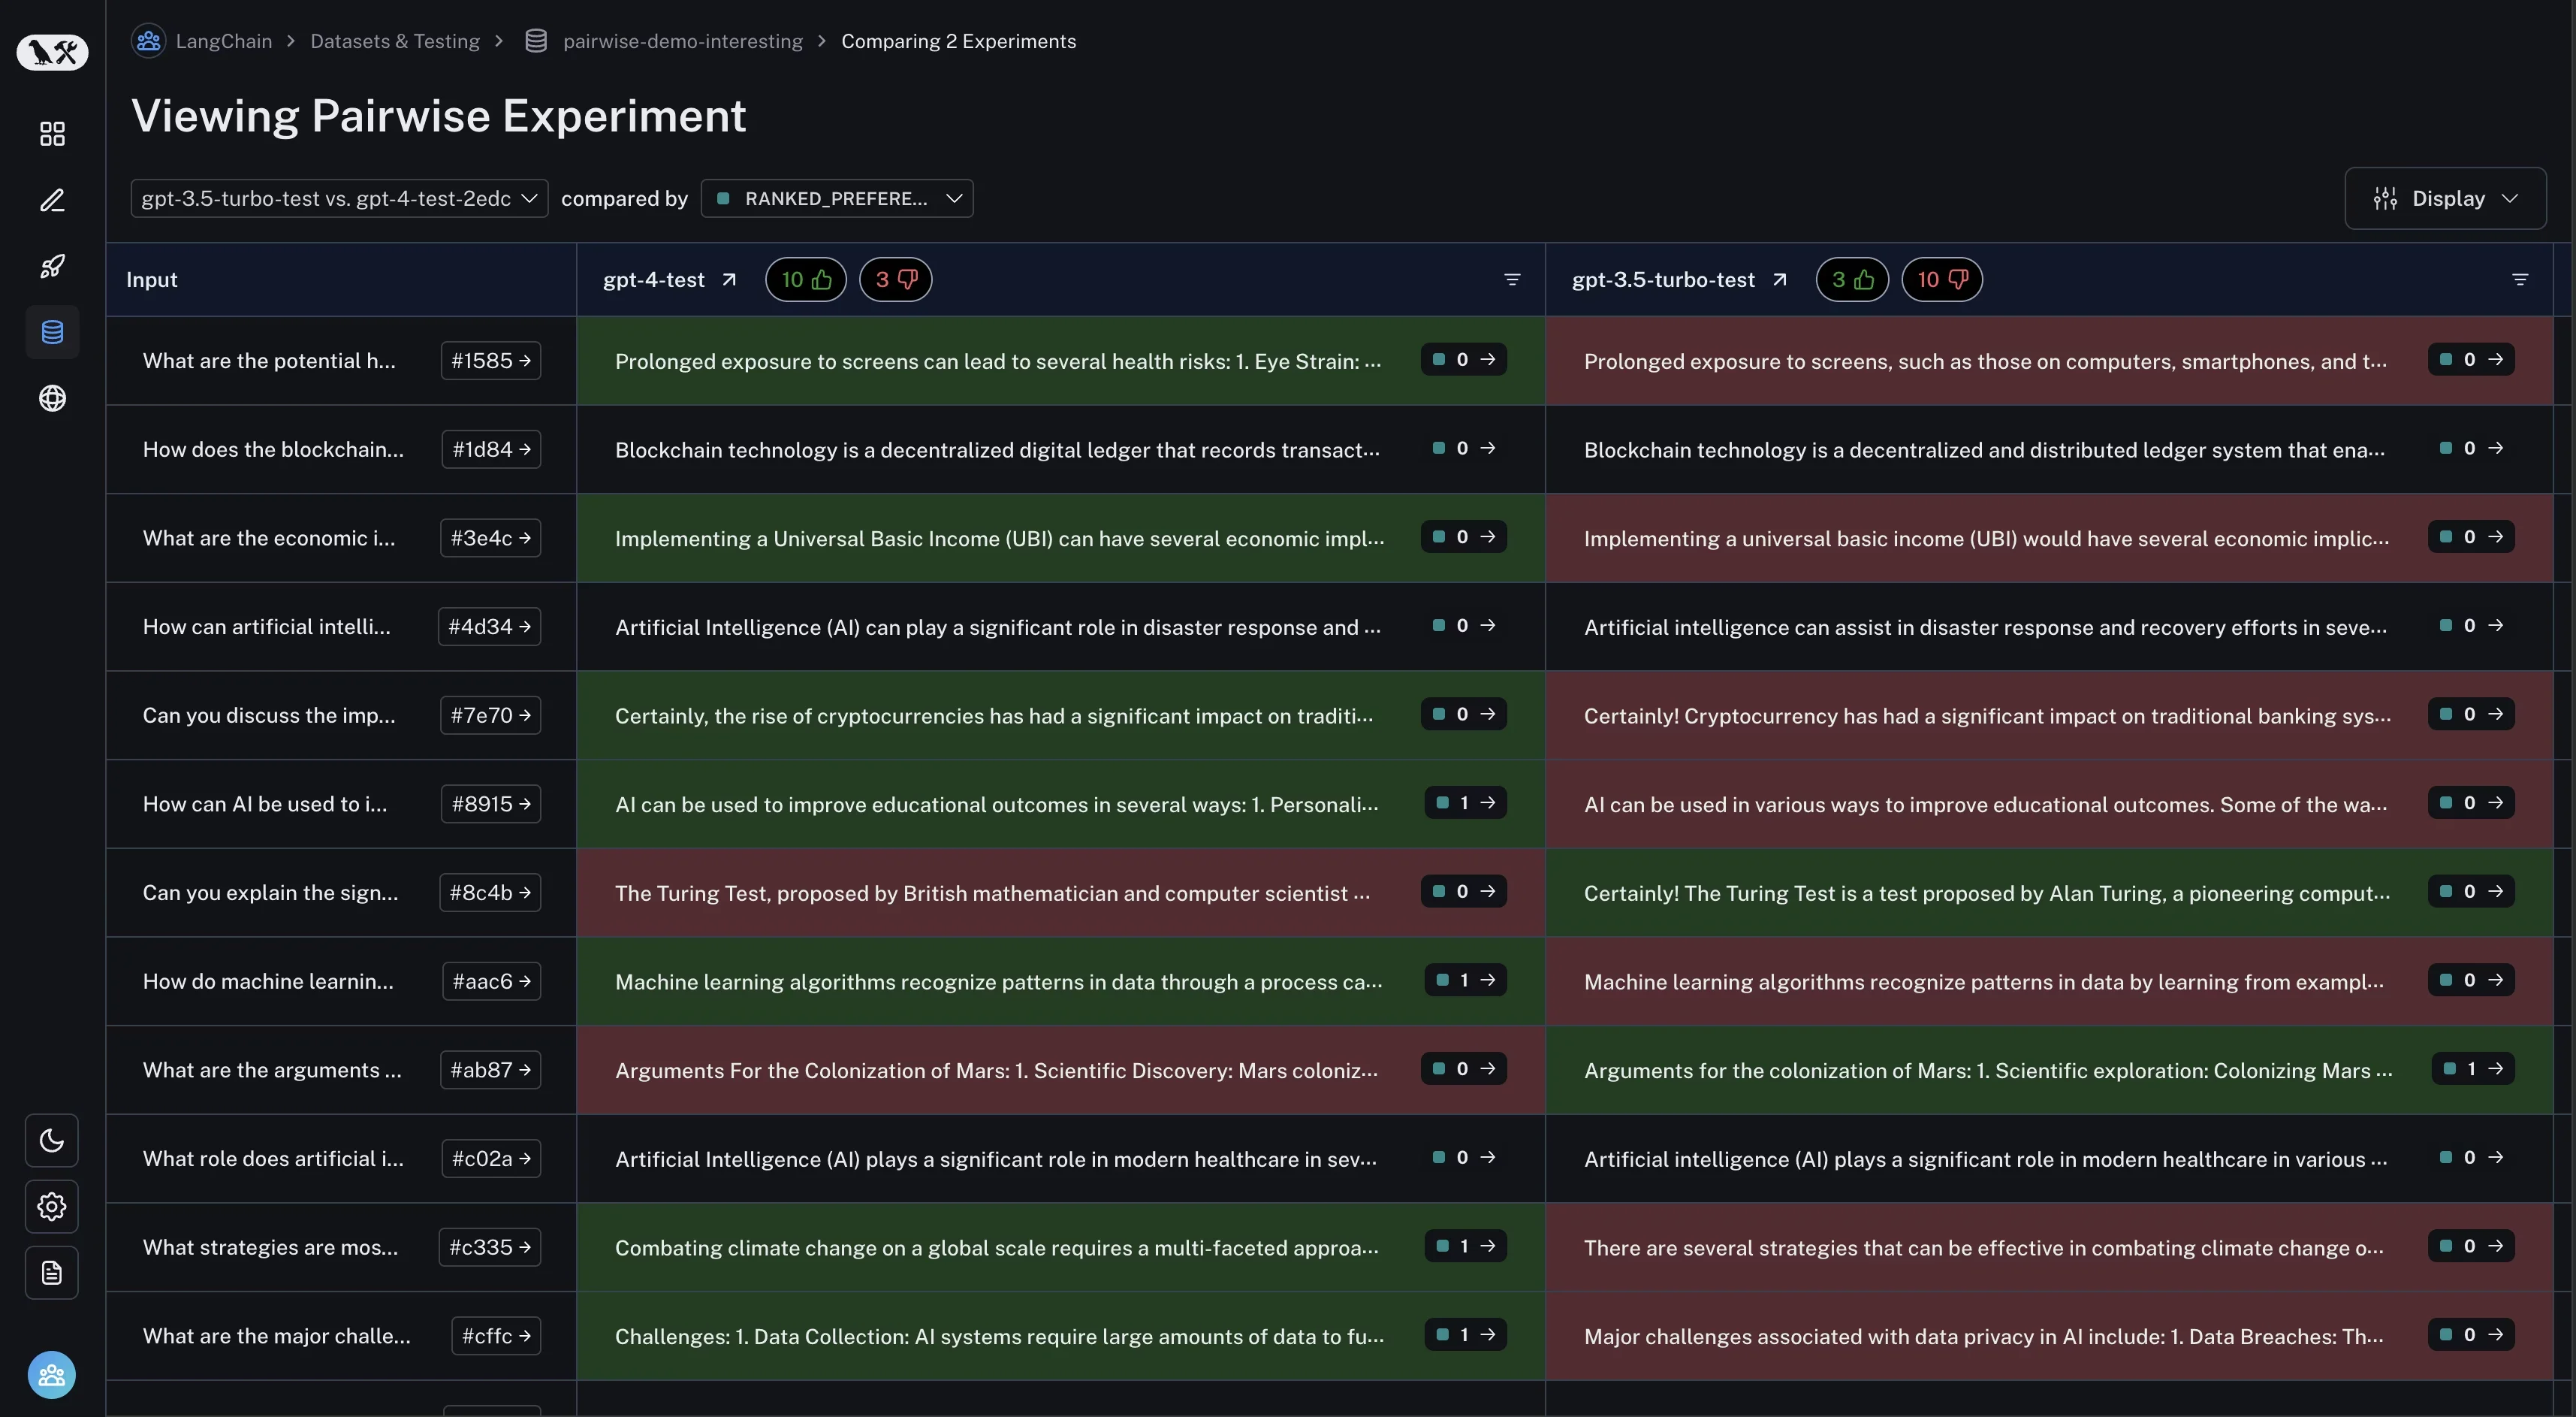Open the Display options dropdown
This screenshot has height=1417, width=2576.
tap(2445, 198)
